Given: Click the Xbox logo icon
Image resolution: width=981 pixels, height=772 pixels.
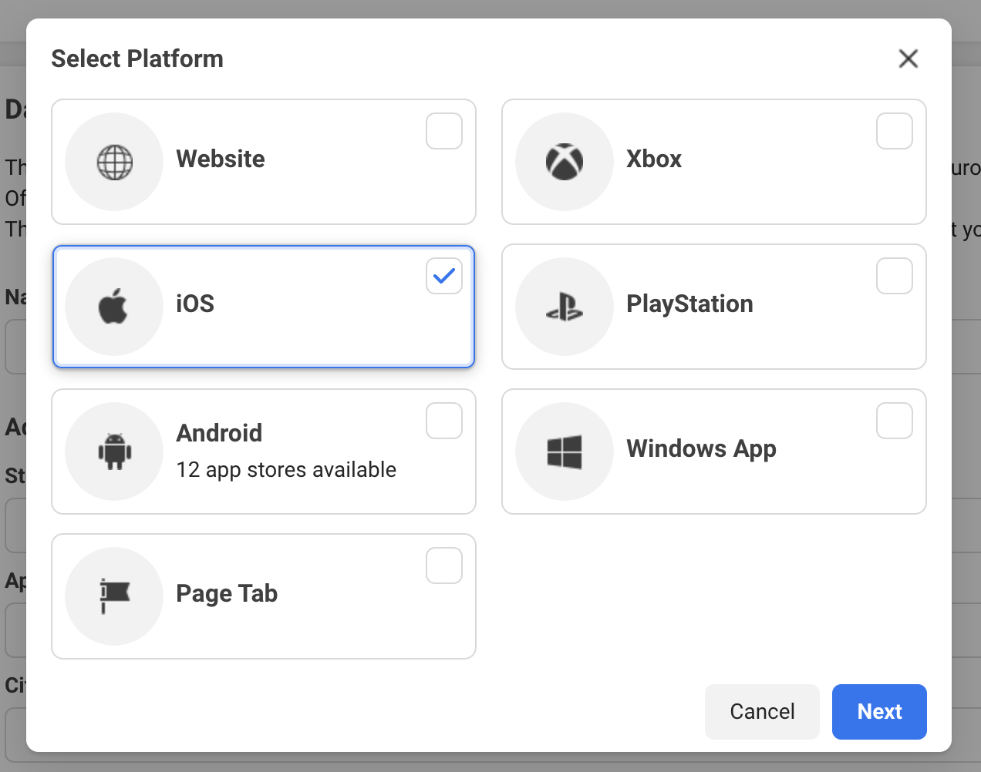Looking at the screenshot, I should (565, 163).
